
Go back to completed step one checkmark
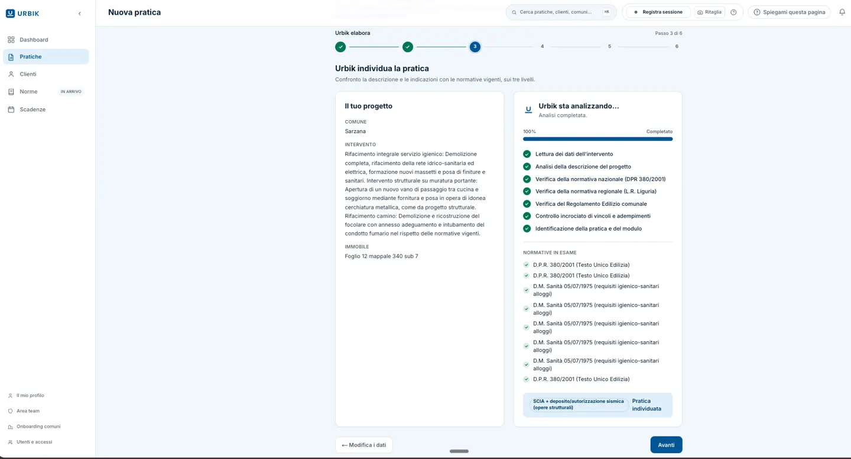tap(340, 47)
